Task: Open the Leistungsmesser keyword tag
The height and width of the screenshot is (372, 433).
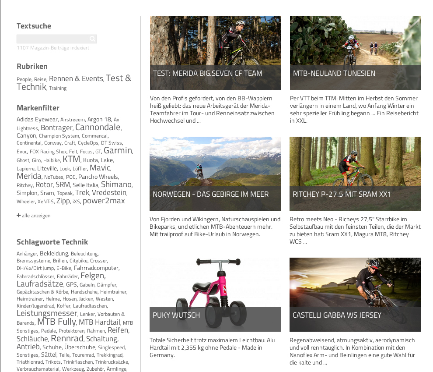Action: pos(47,313)
